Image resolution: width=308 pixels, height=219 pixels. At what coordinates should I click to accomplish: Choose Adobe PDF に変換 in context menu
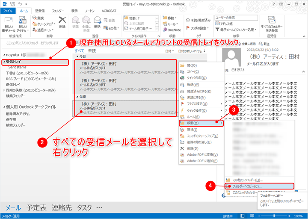[202, 154]
